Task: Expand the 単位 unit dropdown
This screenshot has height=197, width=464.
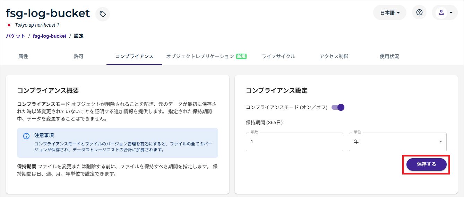Action: [397, 142]
